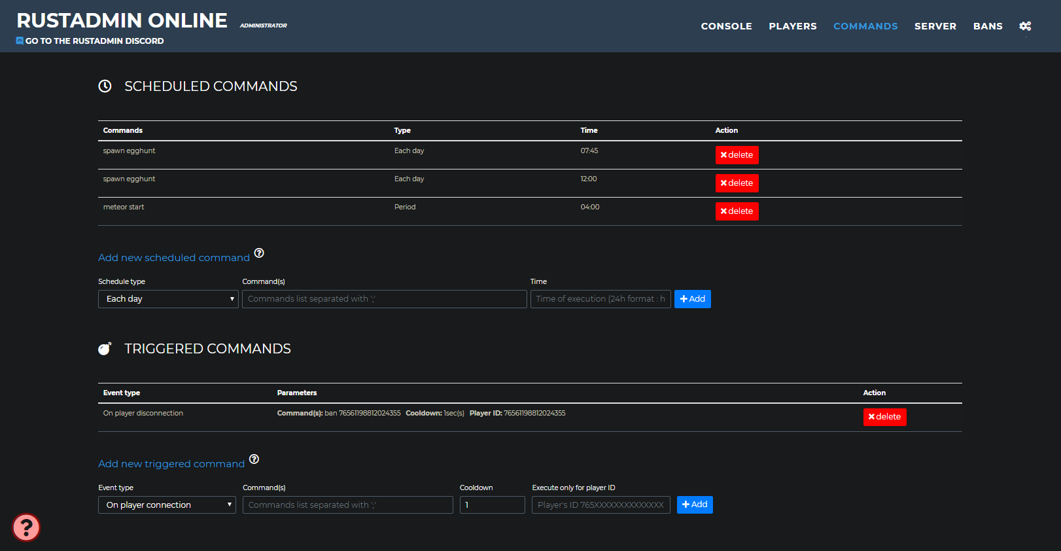1061x551 pixels.
Task: Click the red help question mark bubble
Action: [26, 527]
